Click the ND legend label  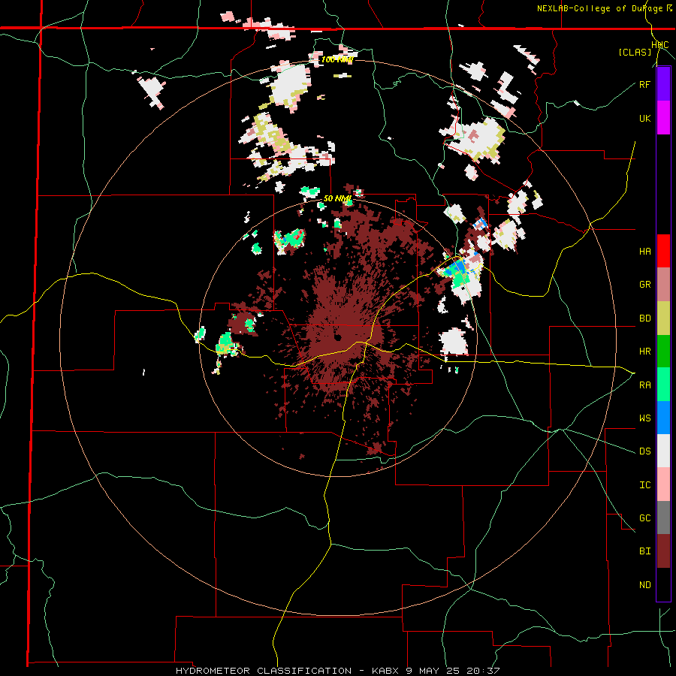pyautogui.click(x=644, y=585)
